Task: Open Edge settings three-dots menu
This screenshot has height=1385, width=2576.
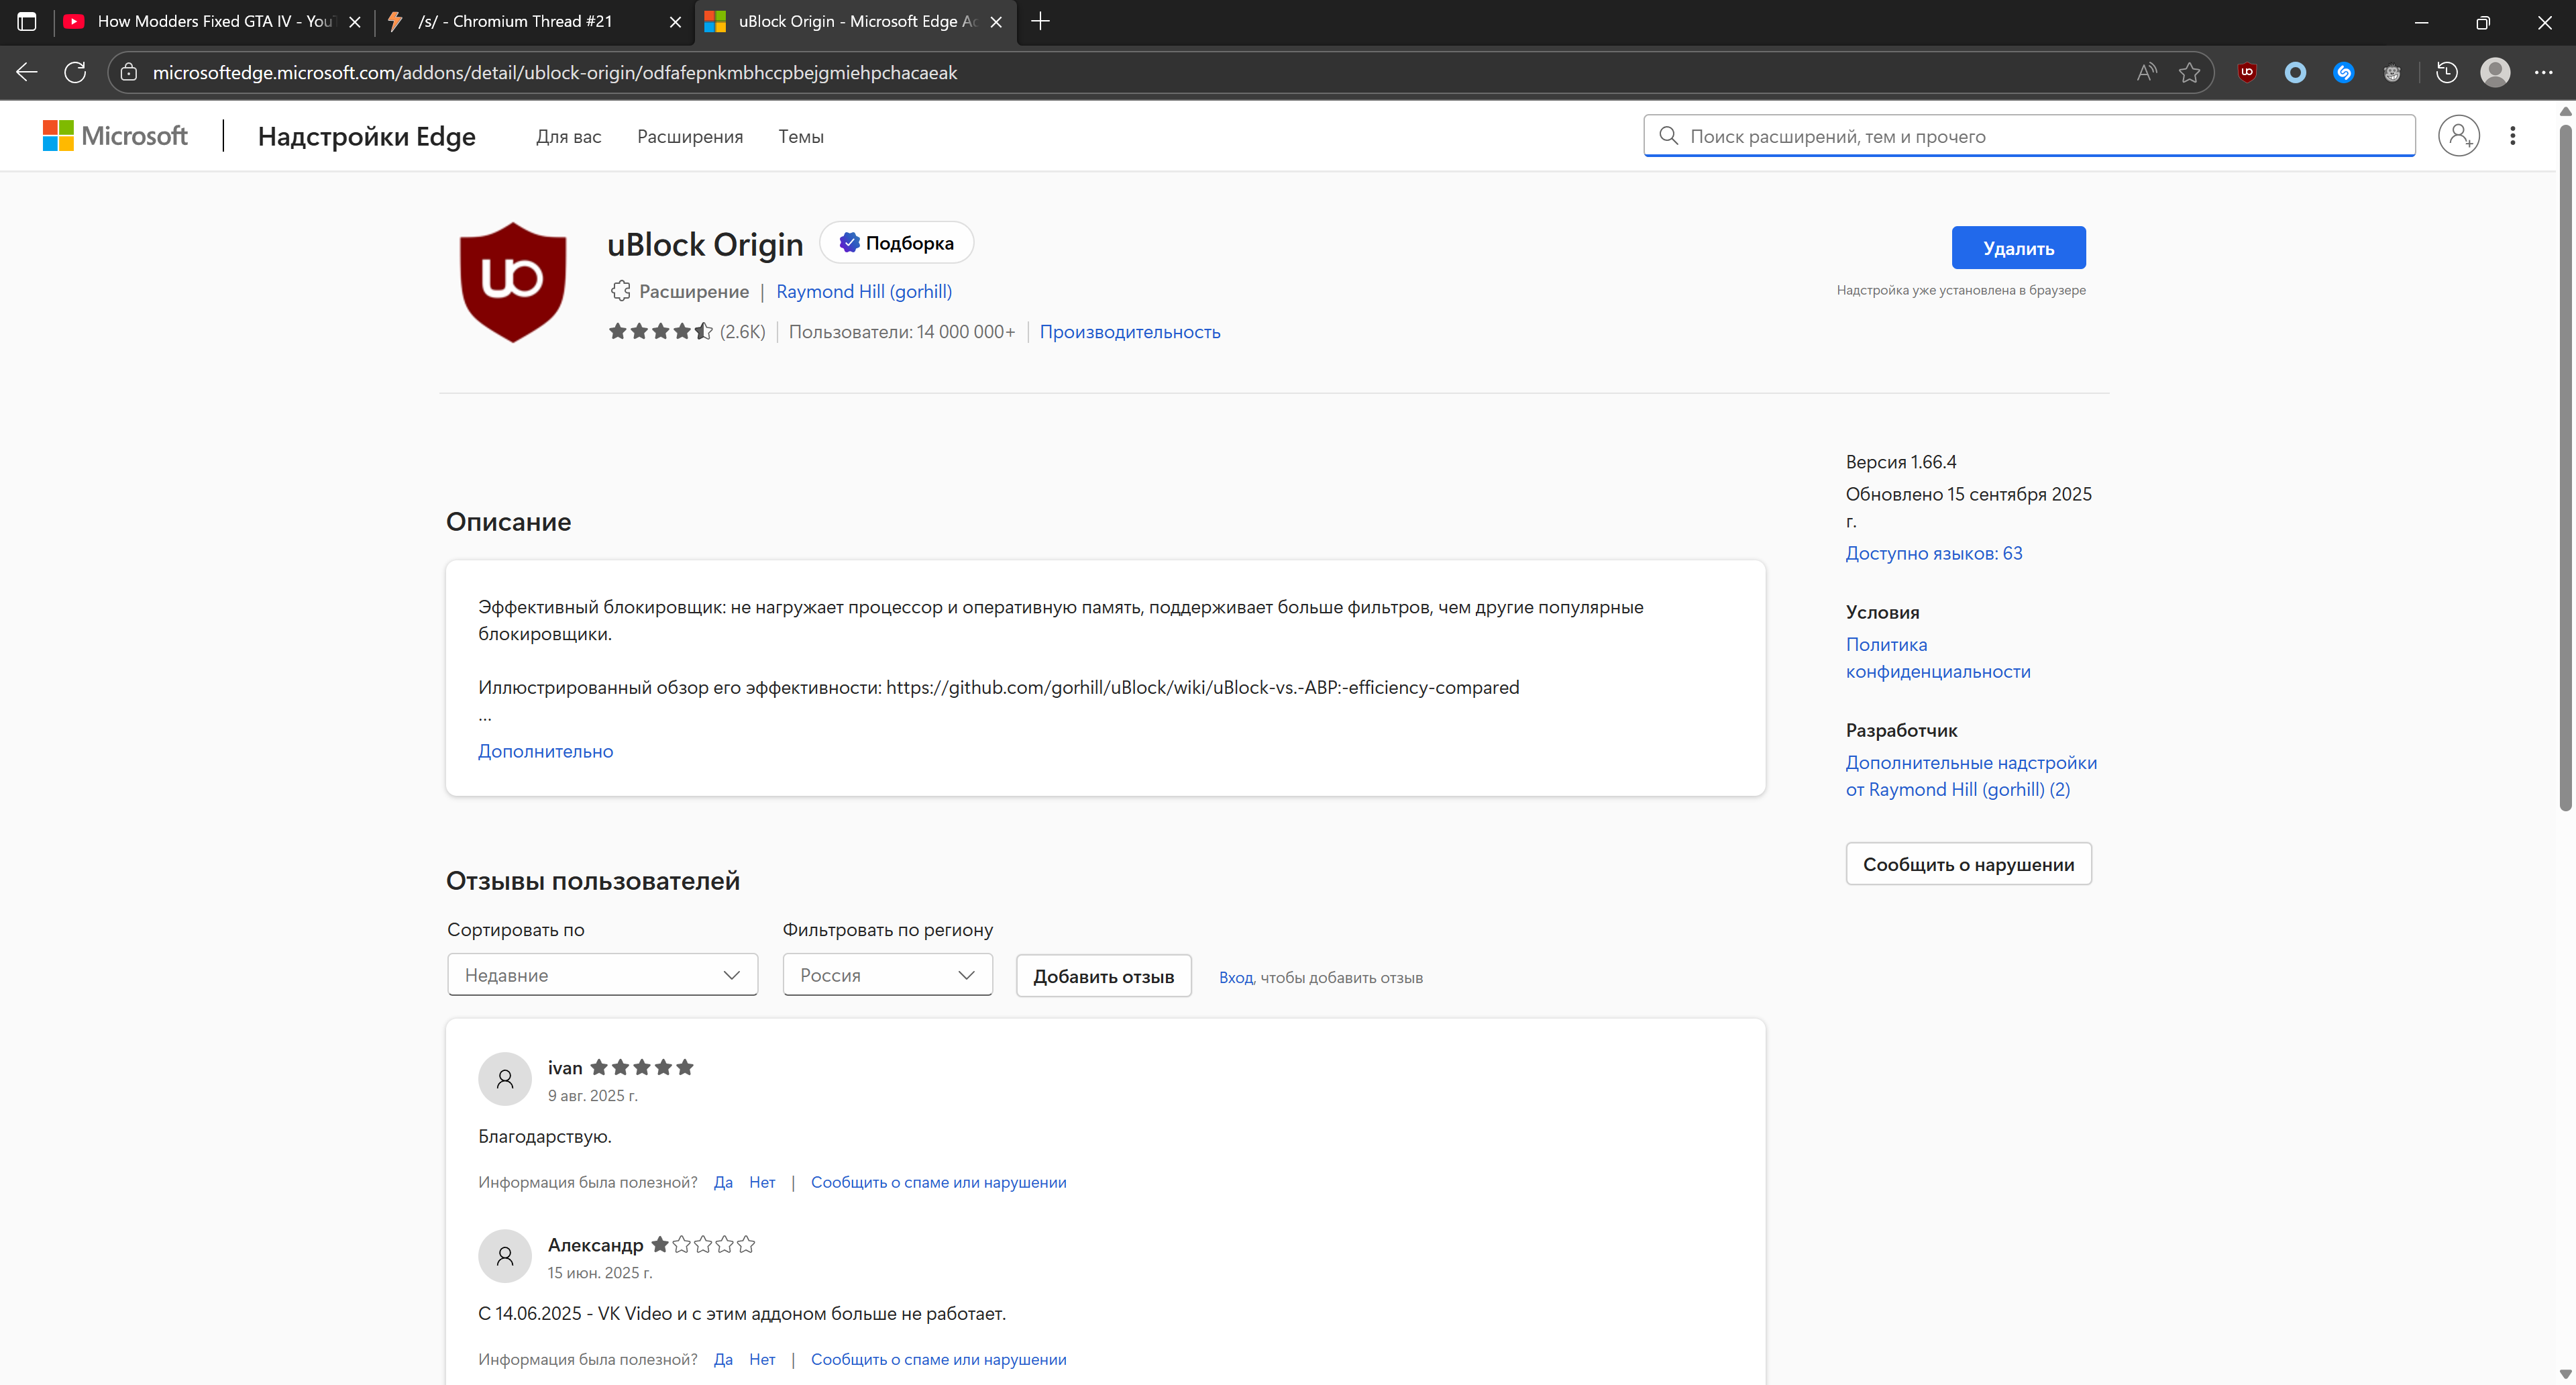Action: [2543, 72]
